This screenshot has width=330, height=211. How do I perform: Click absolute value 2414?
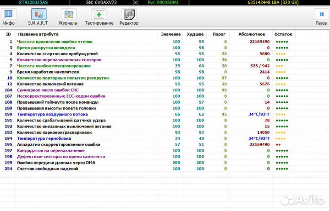point(264,72)
